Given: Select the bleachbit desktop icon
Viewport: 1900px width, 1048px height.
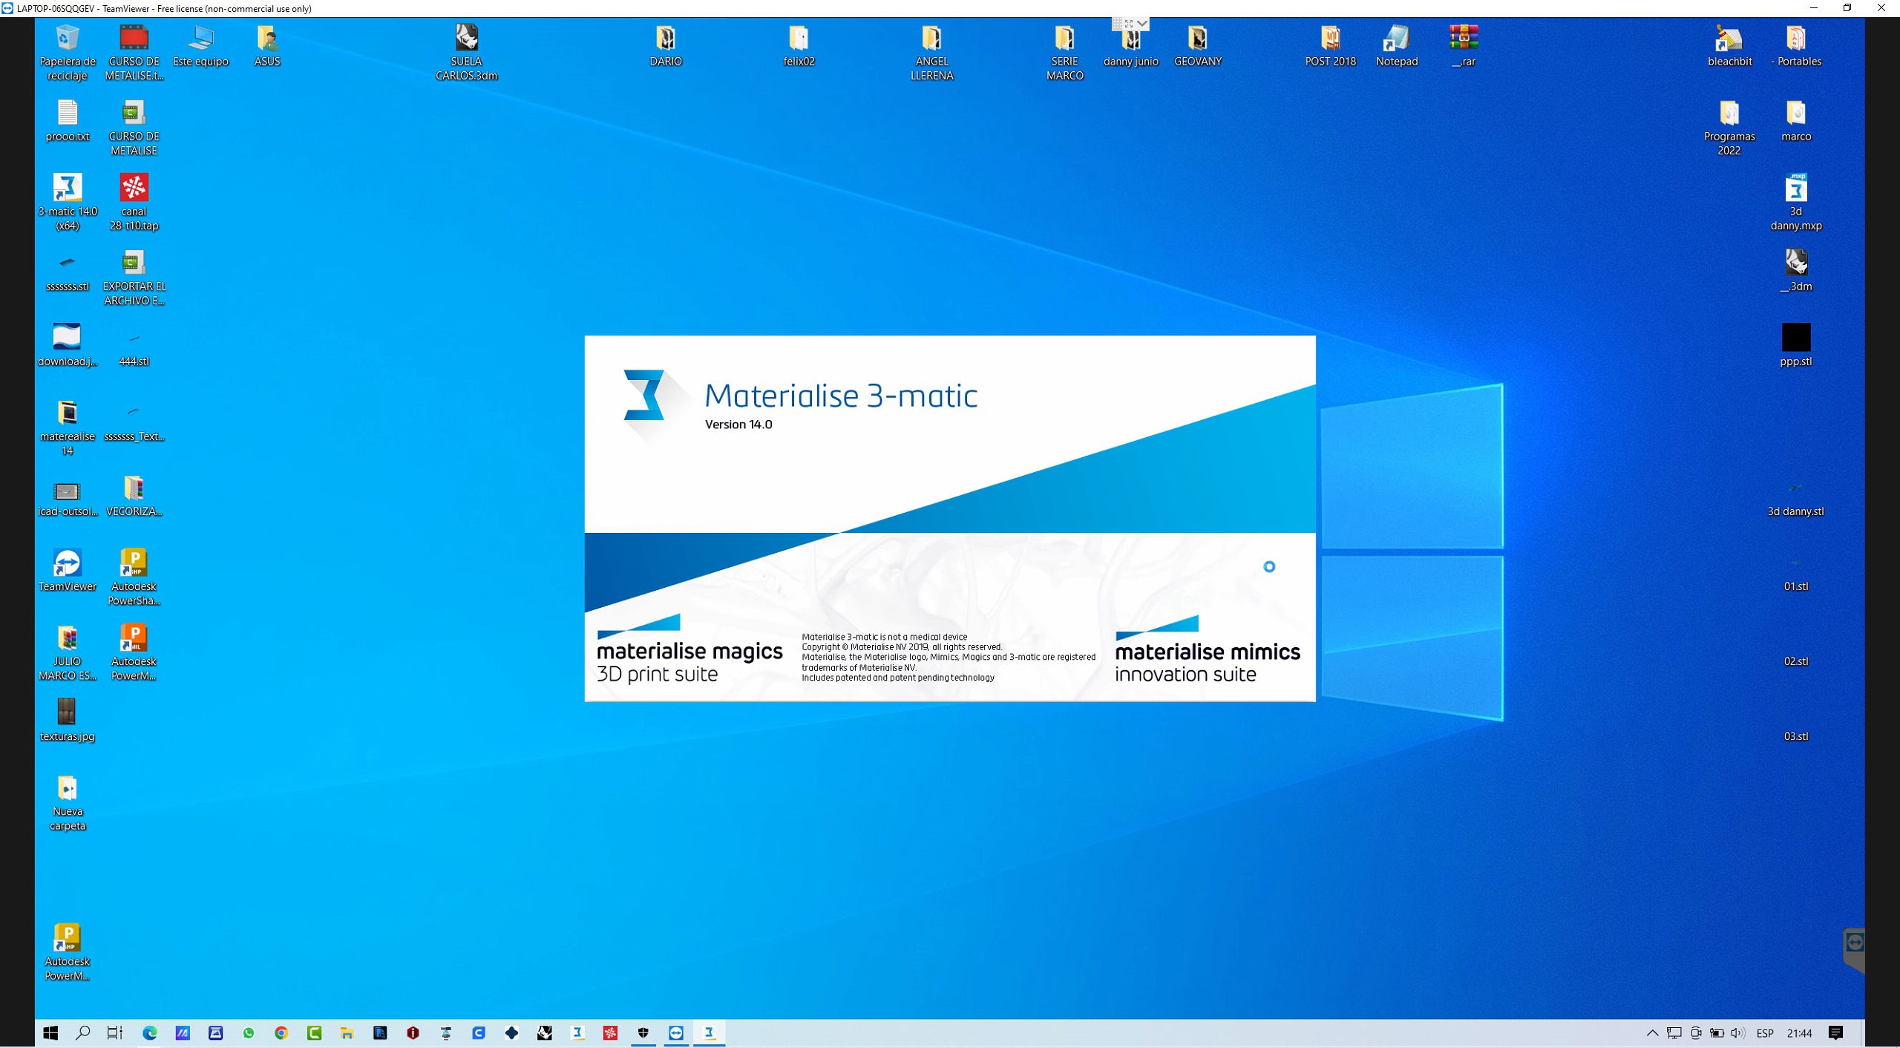Looking at the screenshot, I should tap(1729, 39).
